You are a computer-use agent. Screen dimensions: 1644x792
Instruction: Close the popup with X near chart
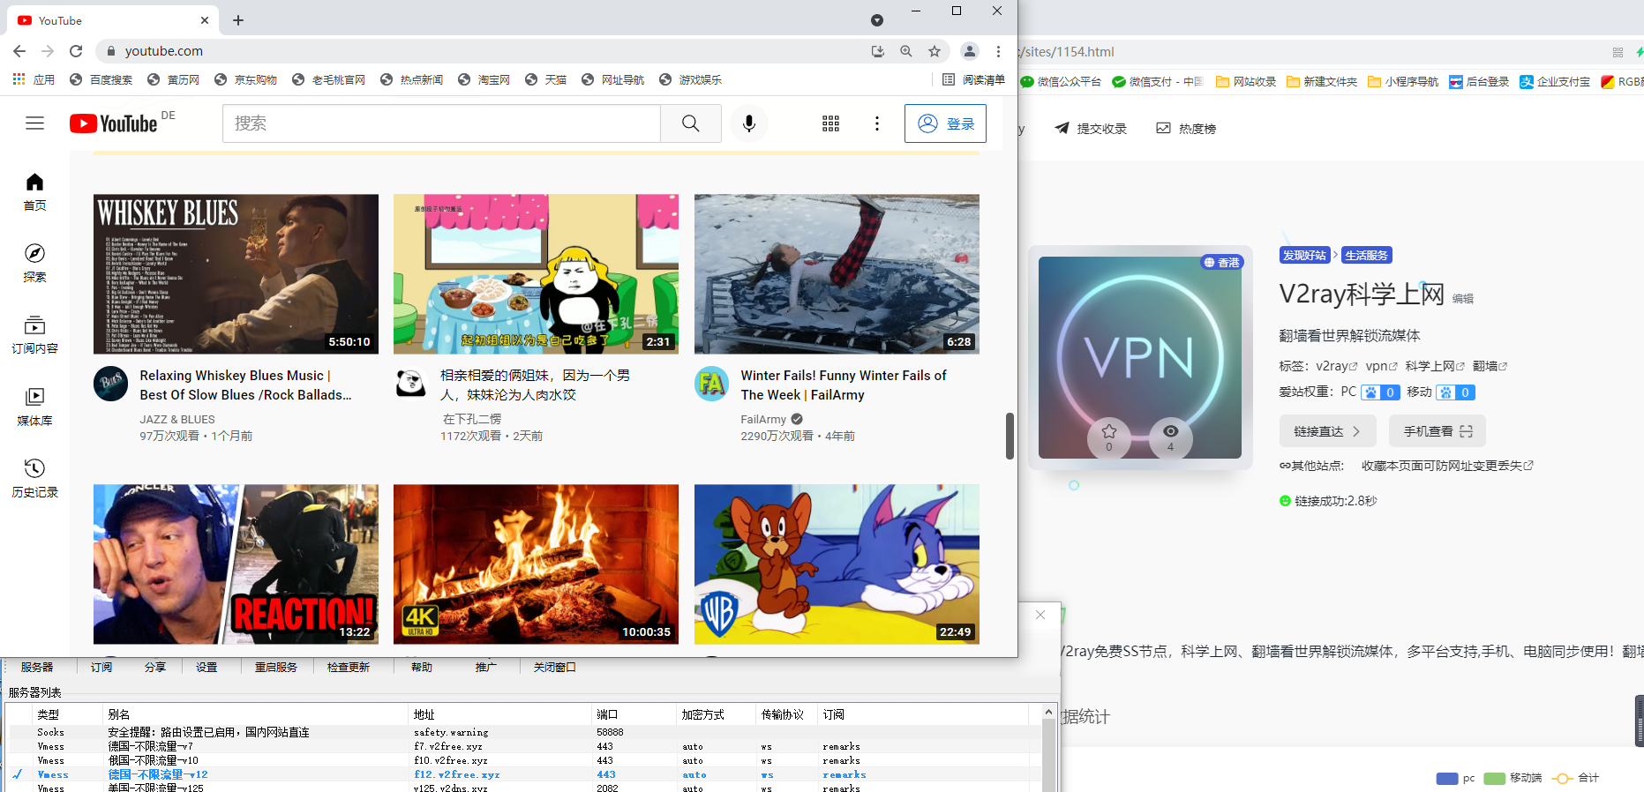tap(1040, 615)
